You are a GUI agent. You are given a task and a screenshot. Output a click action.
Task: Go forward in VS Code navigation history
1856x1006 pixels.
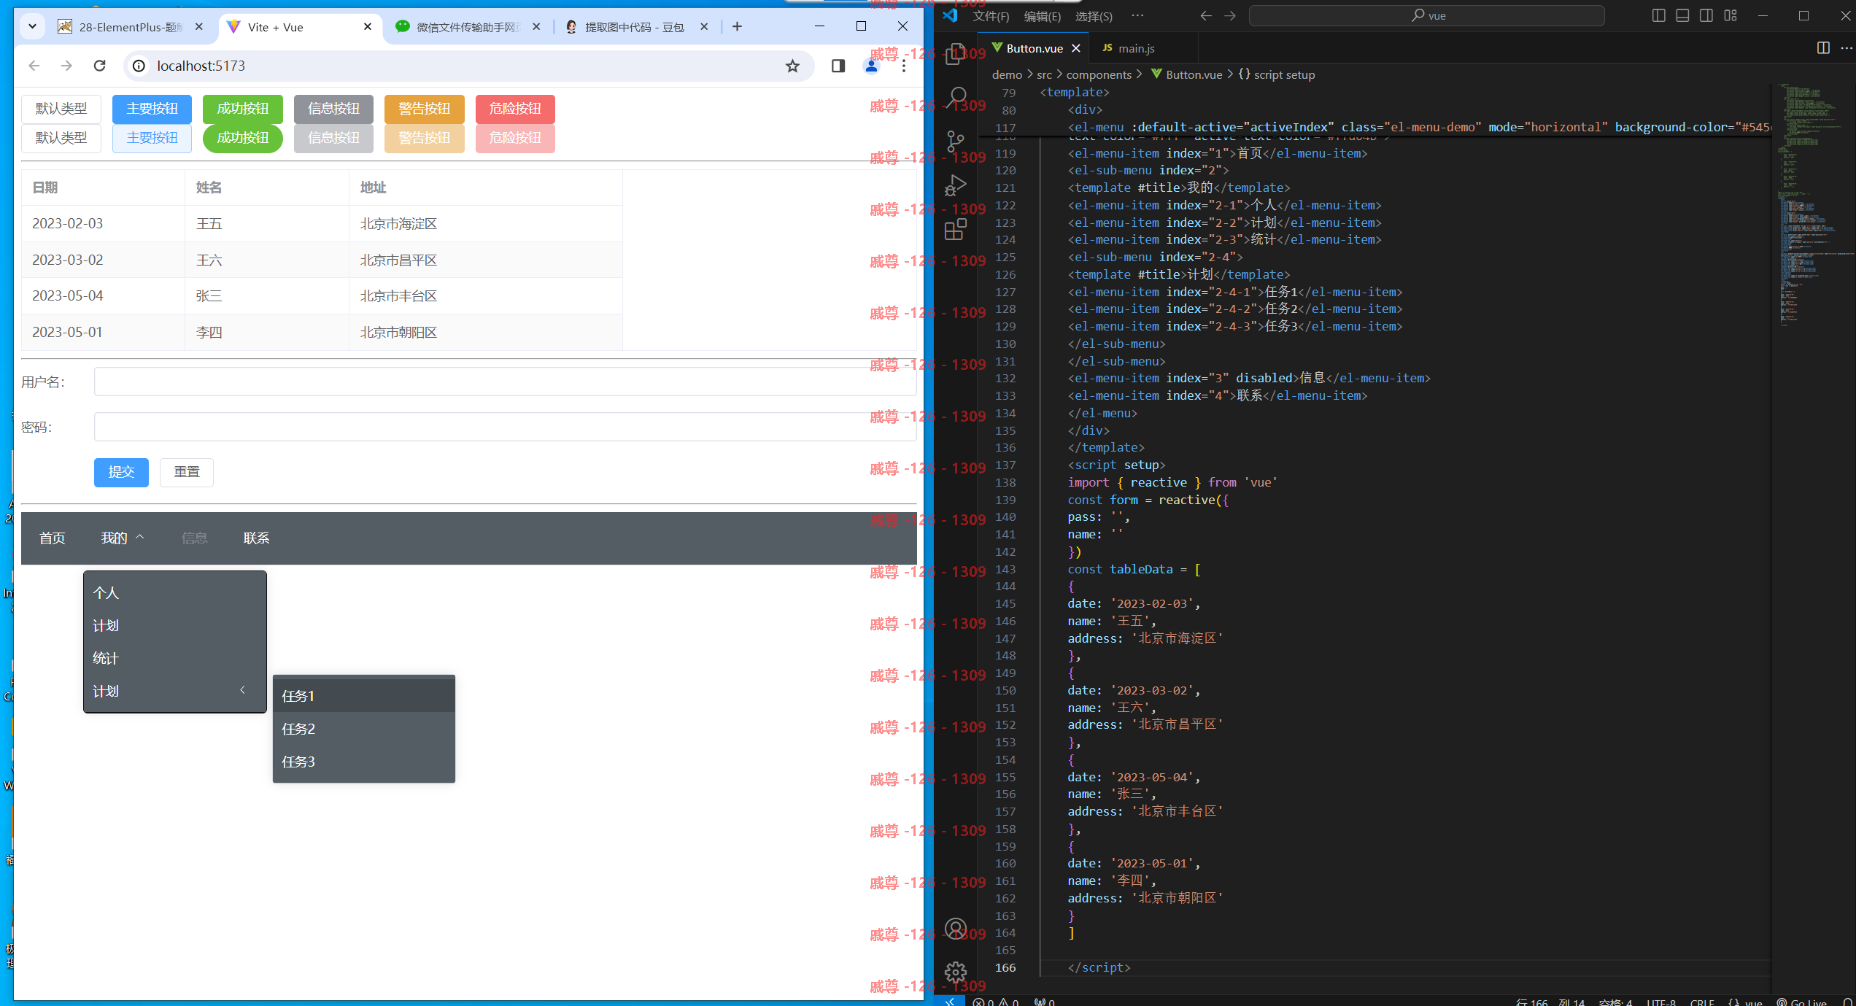(x=1230, y=15)
